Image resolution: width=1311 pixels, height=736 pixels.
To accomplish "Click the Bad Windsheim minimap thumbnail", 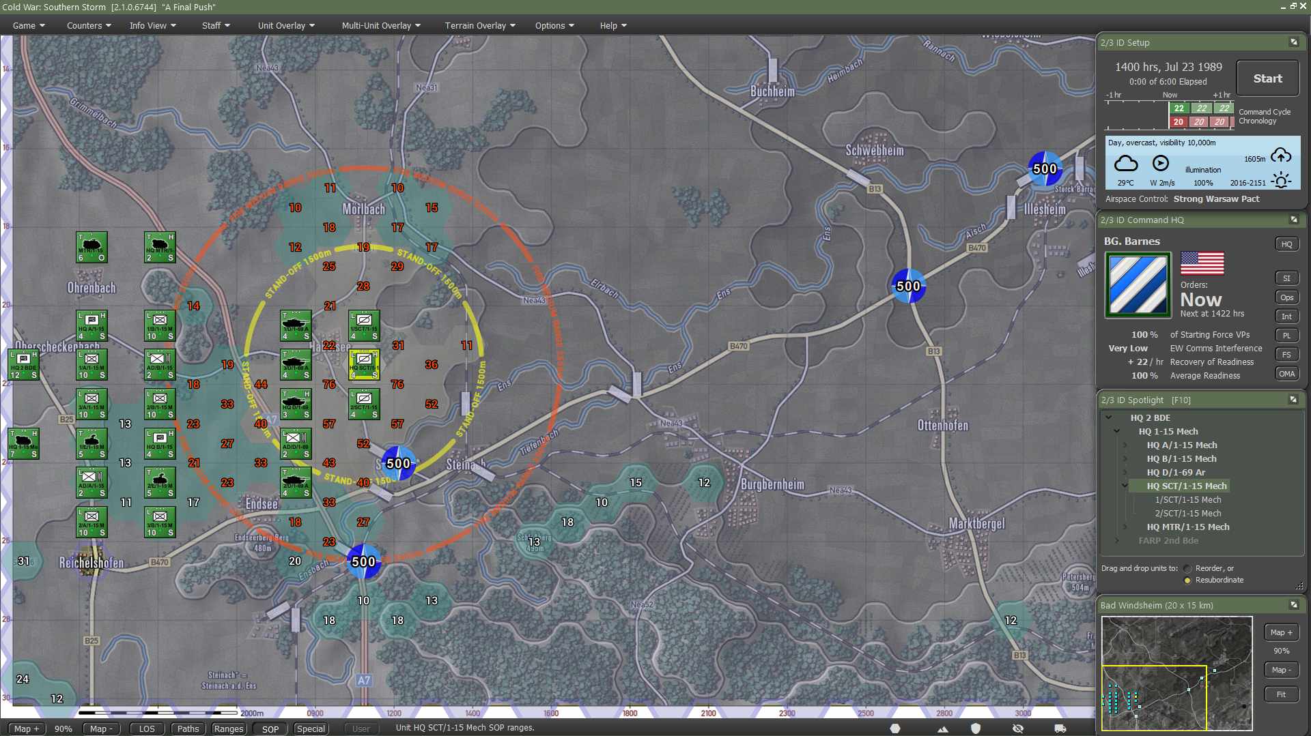I will (1176, 673).
